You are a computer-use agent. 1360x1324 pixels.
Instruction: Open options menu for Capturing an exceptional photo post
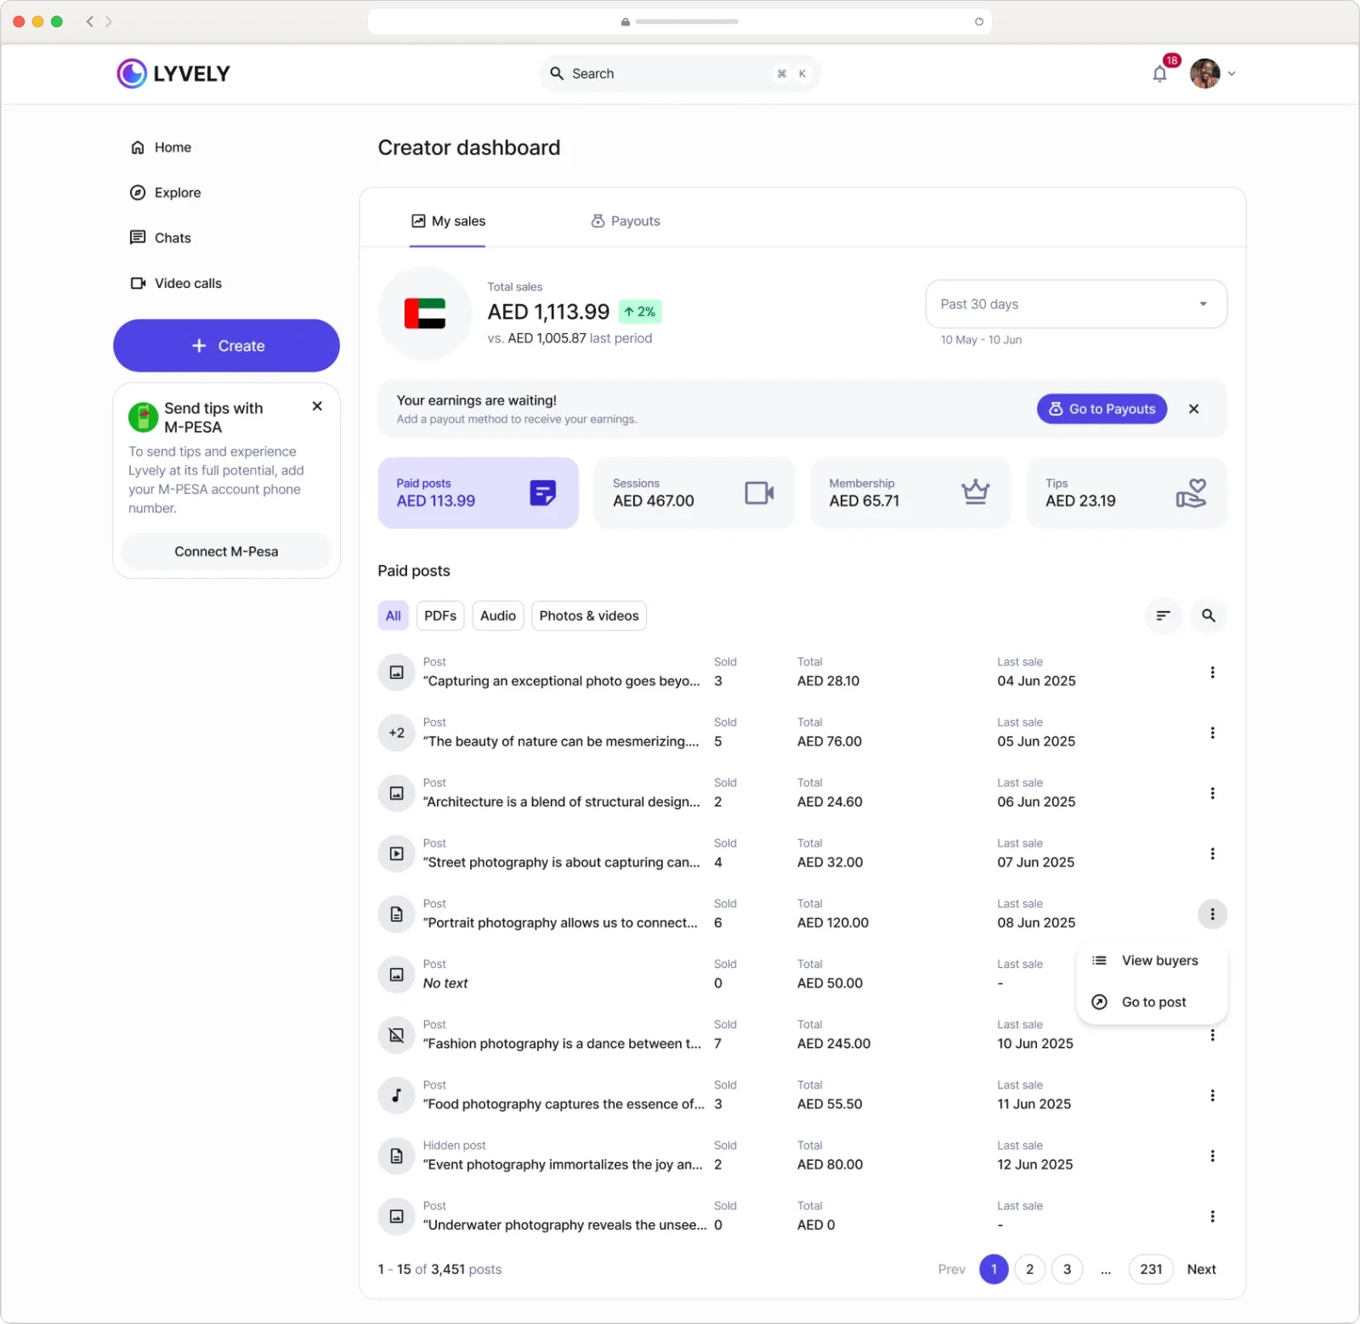1212,672
